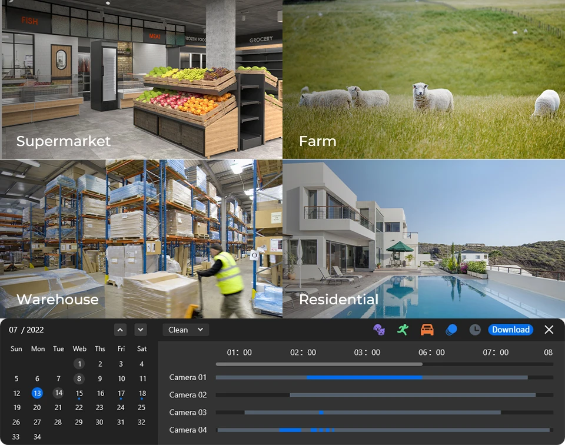This screenshot has height=445, width=565.
Task: Select day 10 in the calendar
Action: [121, 378]
